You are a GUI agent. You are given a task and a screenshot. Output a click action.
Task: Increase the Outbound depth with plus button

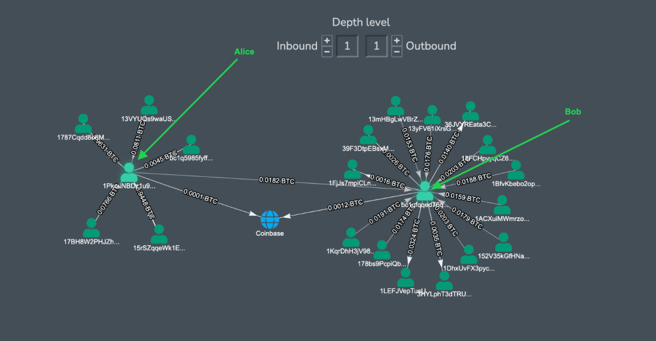pos(397,40)
